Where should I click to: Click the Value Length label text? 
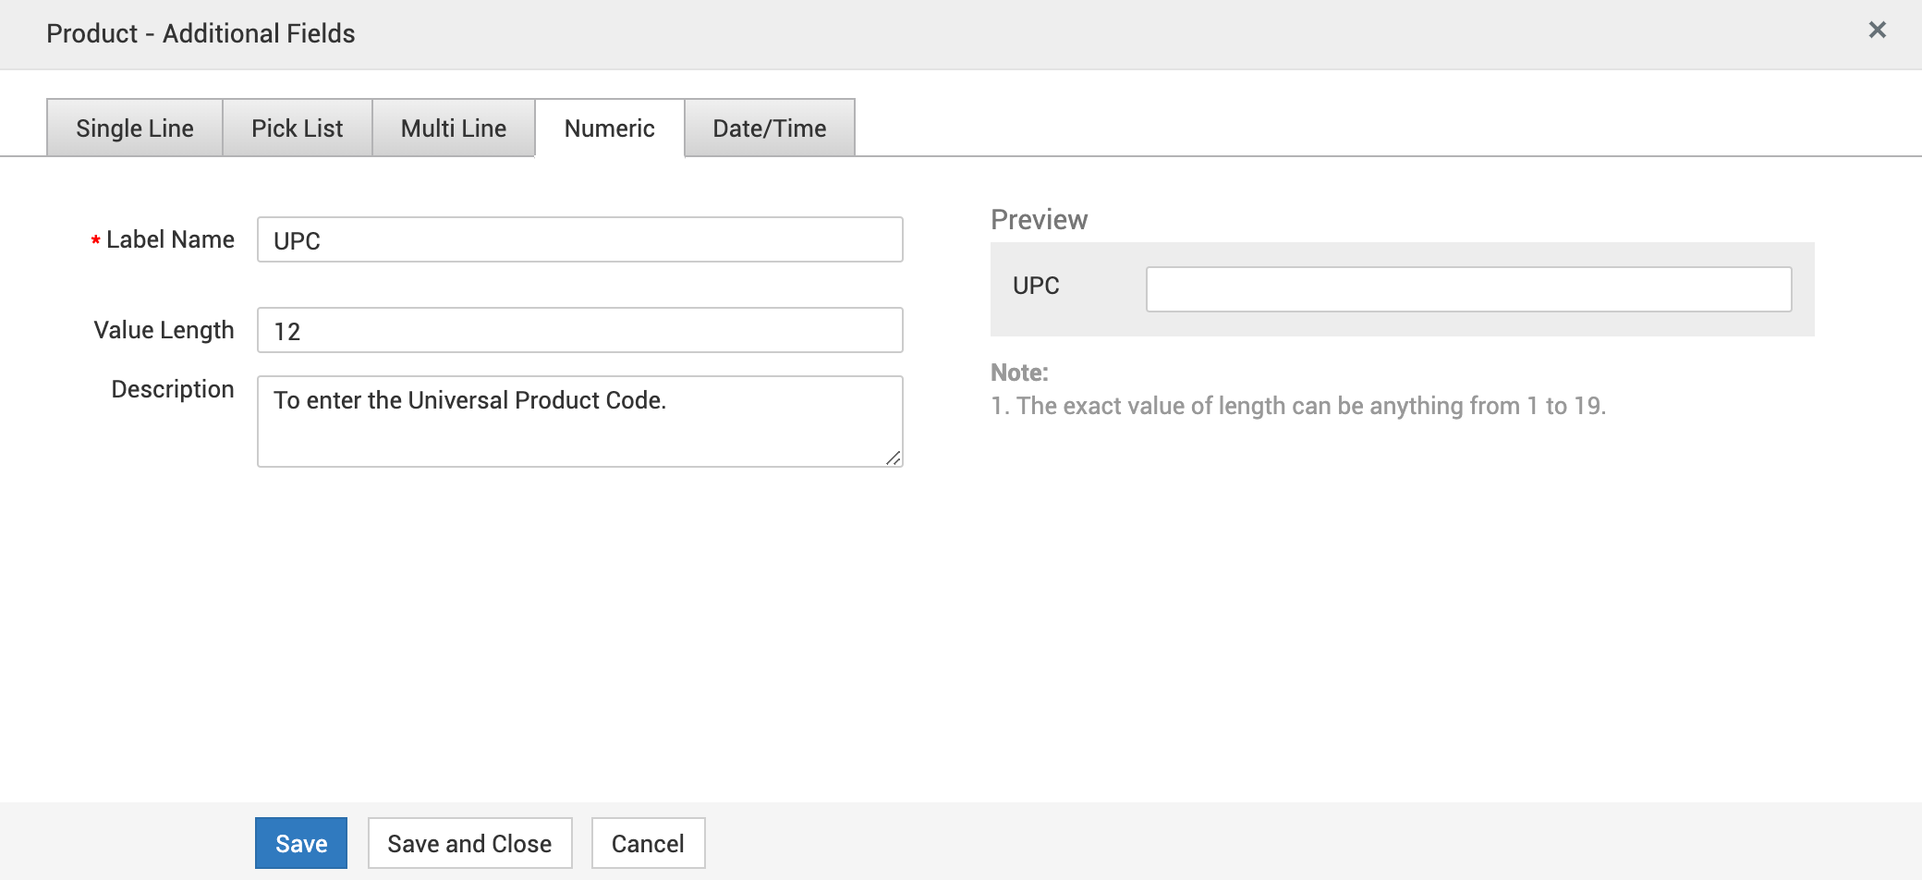164,330
